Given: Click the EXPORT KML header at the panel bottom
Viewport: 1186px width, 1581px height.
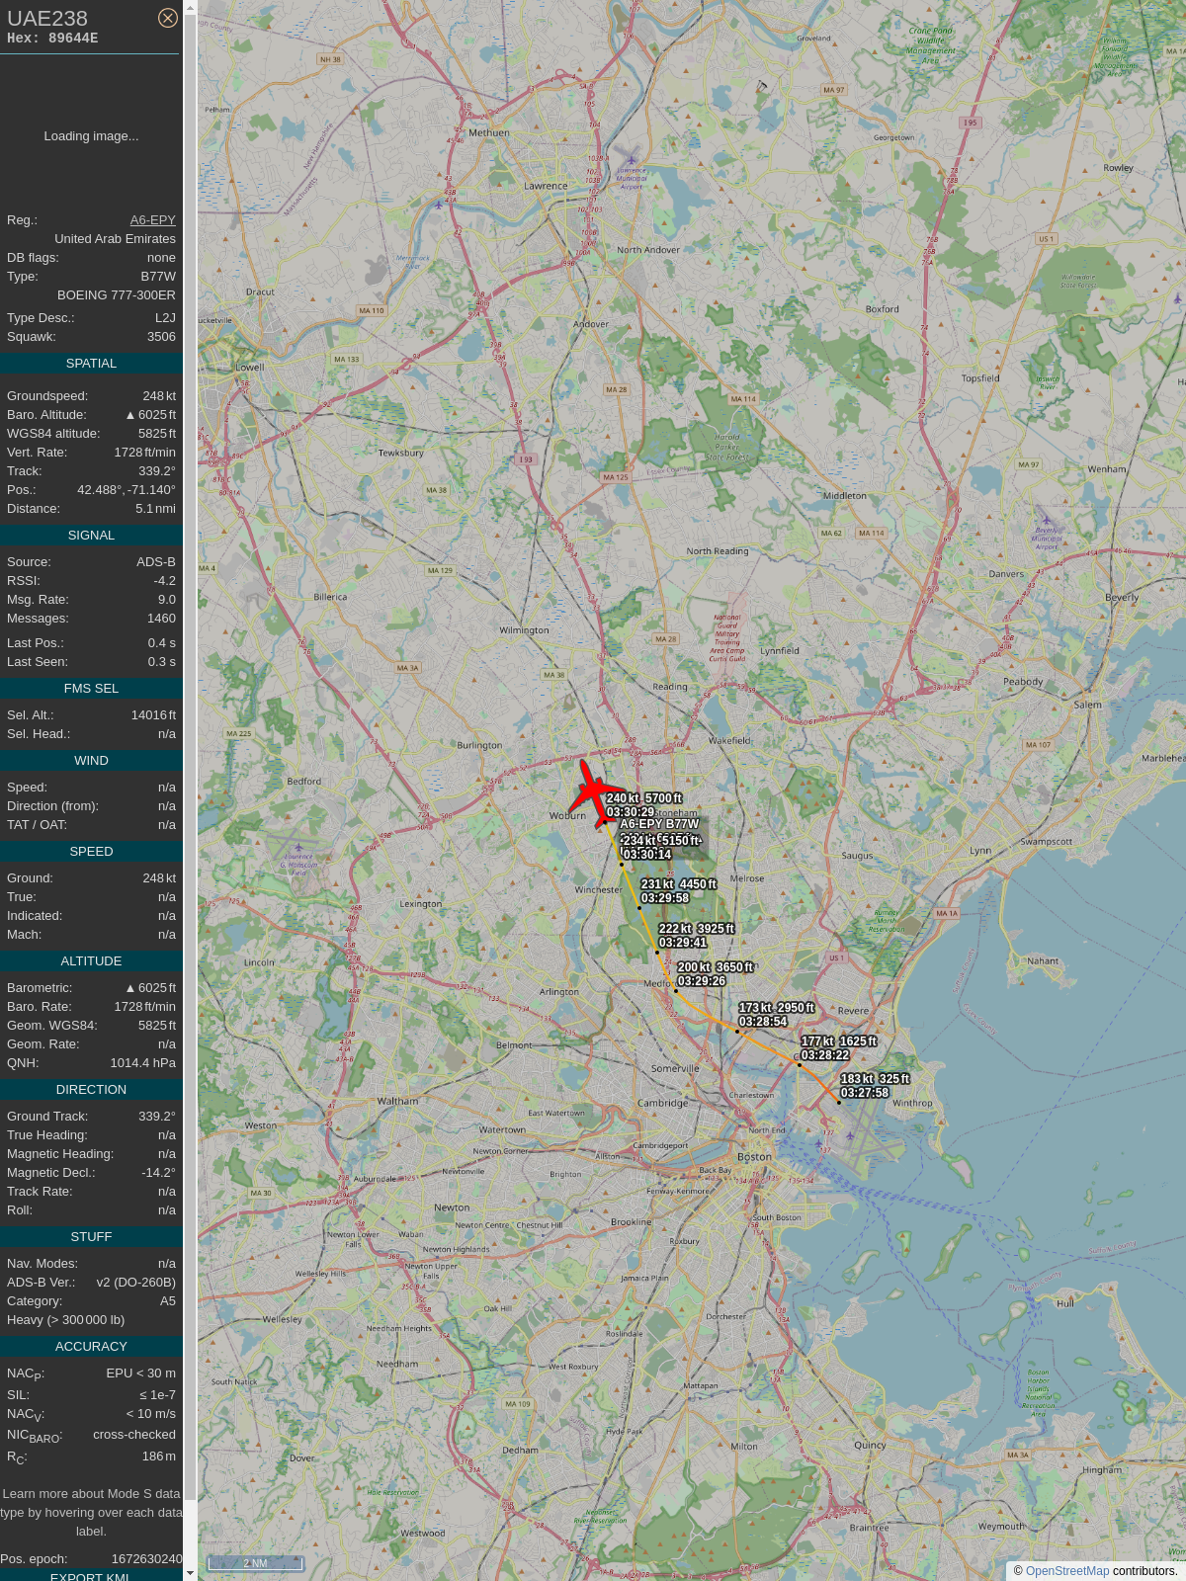Looking at the screenshot, I should point(91,1576).
